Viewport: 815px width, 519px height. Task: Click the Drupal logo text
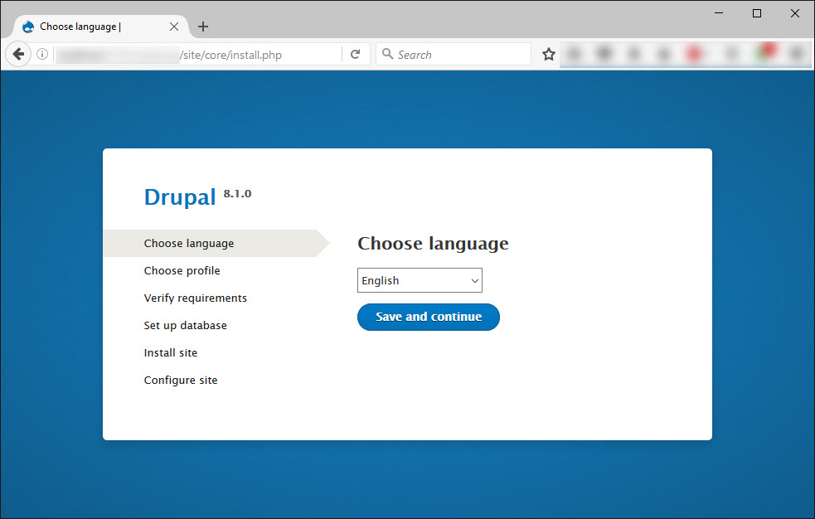179,196
